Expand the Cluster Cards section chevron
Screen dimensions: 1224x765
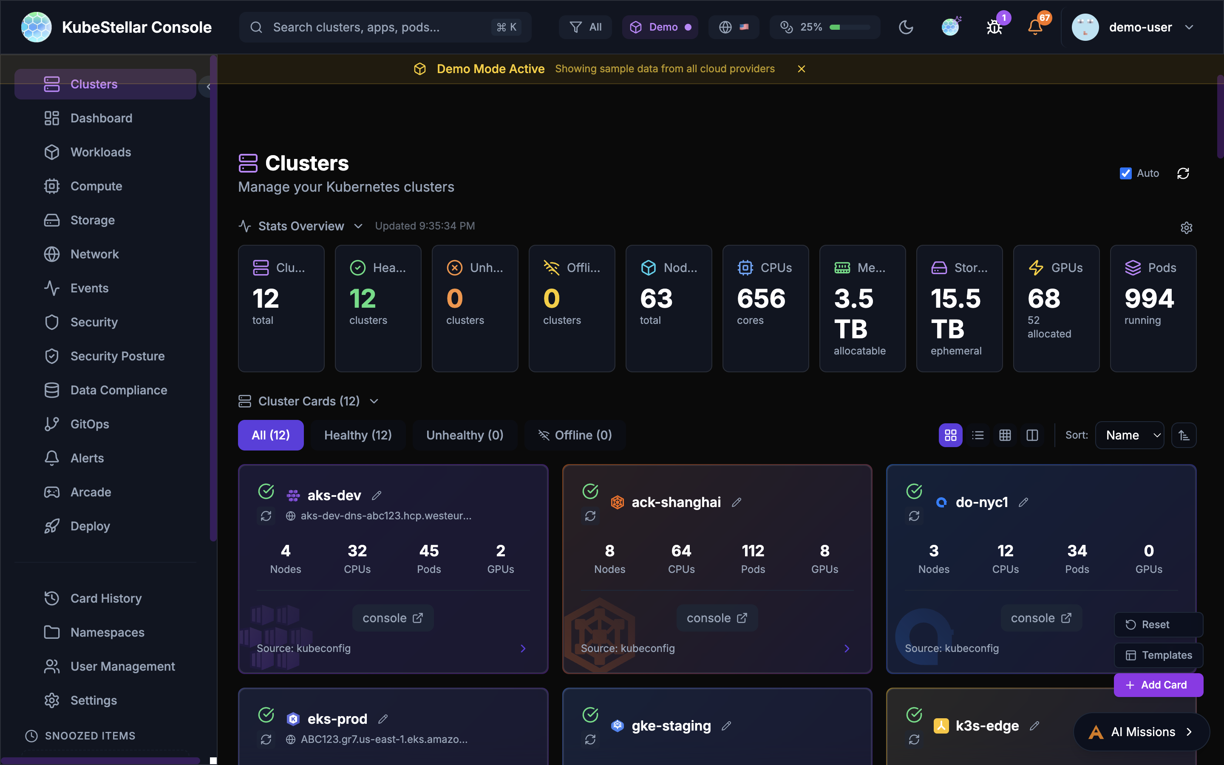[x=374, y=401]
